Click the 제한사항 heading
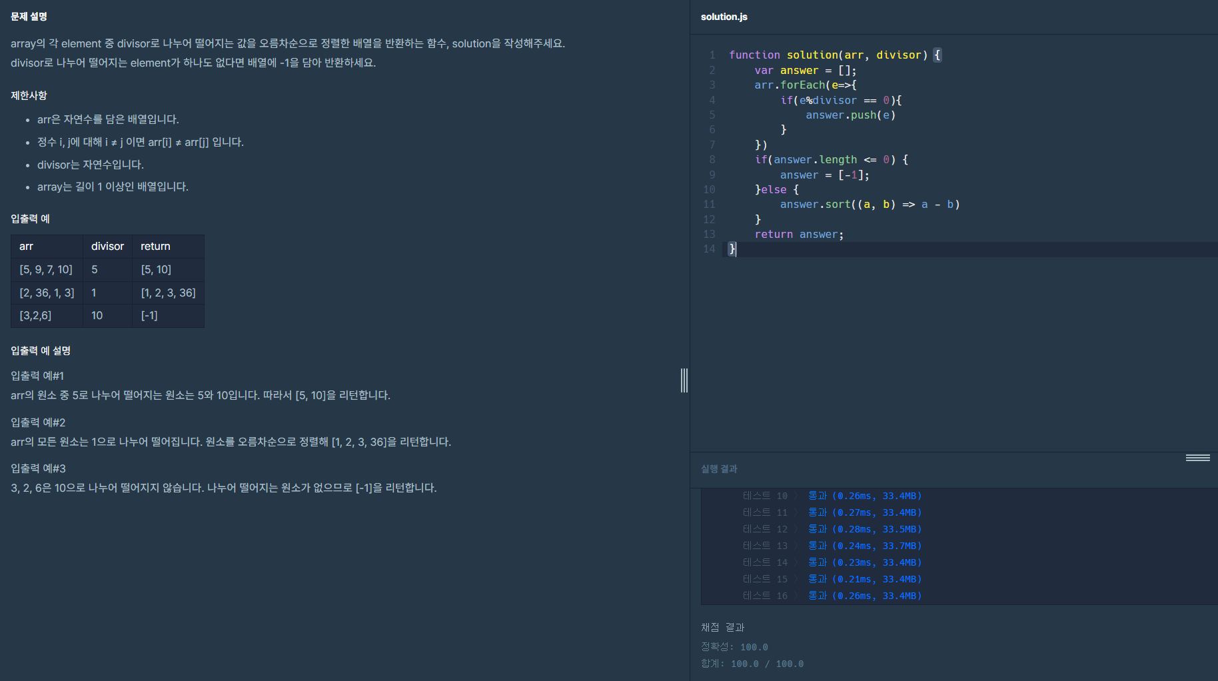1218x681 pixels. point(29,95)
